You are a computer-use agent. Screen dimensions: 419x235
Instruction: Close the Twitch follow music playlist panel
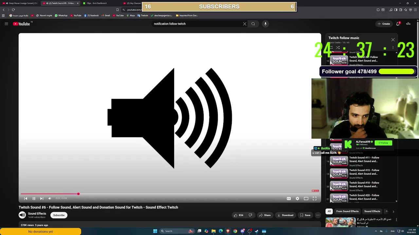pos(393,40)
